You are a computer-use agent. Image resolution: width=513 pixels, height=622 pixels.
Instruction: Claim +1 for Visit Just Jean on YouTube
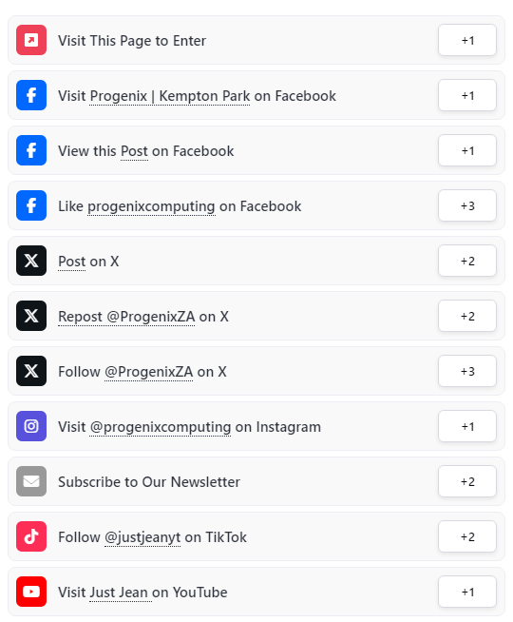click(467, 592)
